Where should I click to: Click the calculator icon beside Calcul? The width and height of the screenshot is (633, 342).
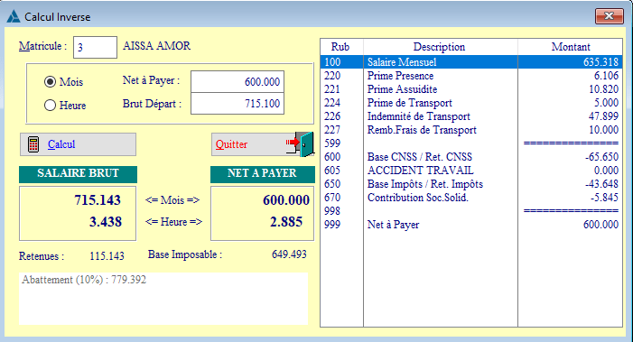pos(33,144)
